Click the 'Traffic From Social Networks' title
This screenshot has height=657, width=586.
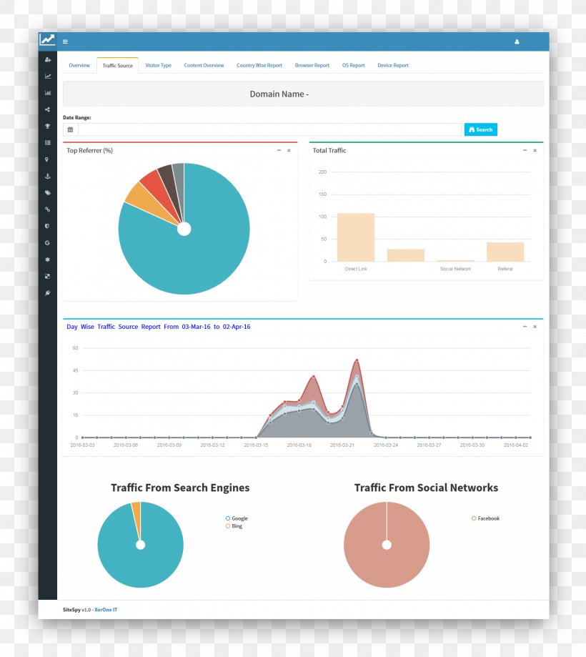(426, 488)
